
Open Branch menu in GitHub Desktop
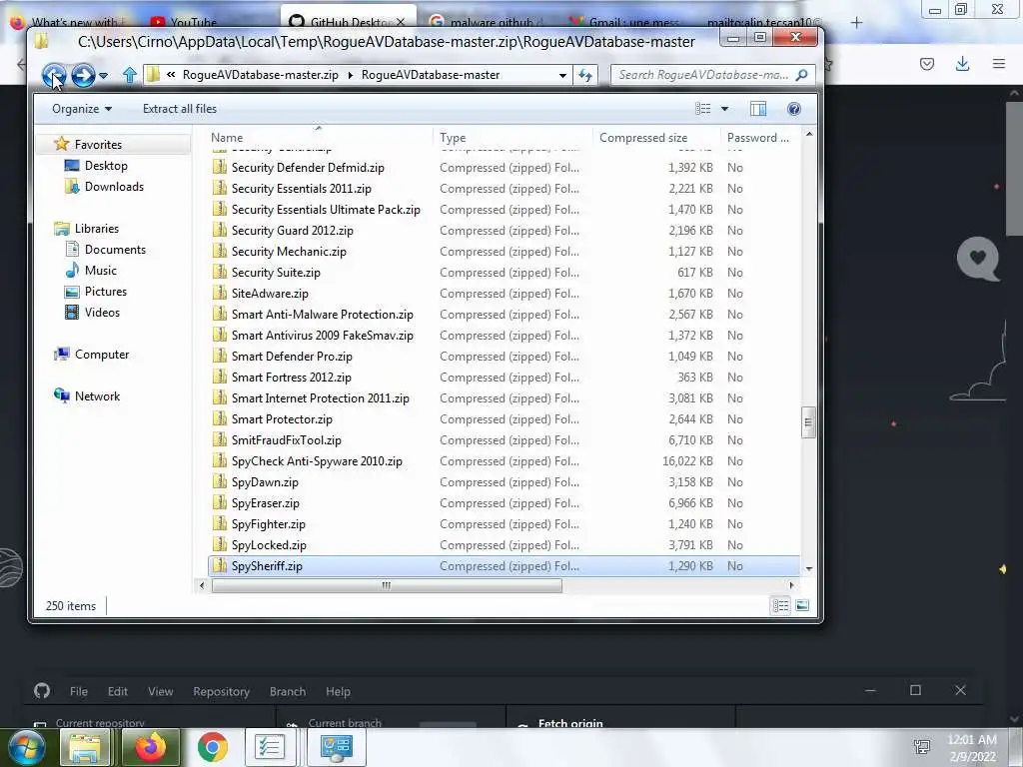coord(288,691)
